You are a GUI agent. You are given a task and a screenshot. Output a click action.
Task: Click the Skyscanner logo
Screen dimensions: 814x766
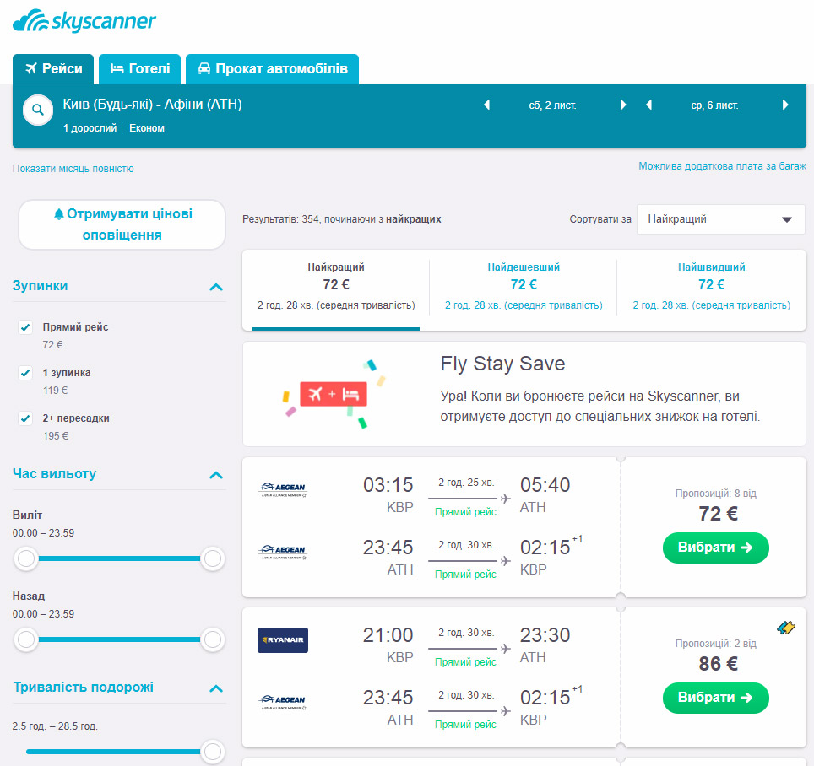click(84, 21)
